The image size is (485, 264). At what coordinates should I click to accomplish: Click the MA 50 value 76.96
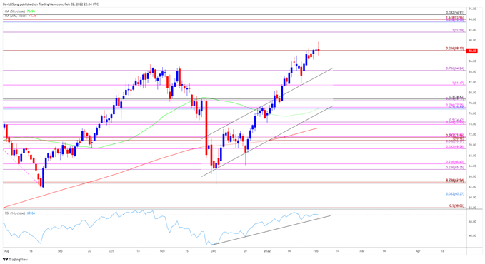pyautogui.click(x=31, y=11)
